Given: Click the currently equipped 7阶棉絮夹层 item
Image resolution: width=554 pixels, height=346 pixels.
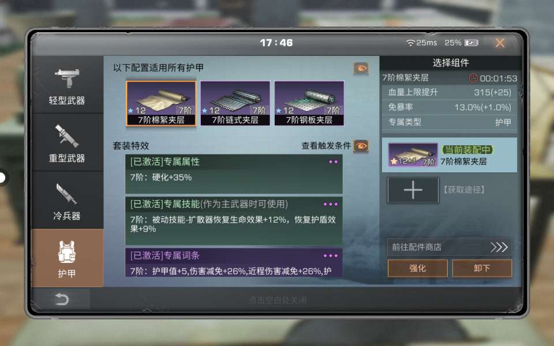Looking at the screenshot, I should (450, 155).
